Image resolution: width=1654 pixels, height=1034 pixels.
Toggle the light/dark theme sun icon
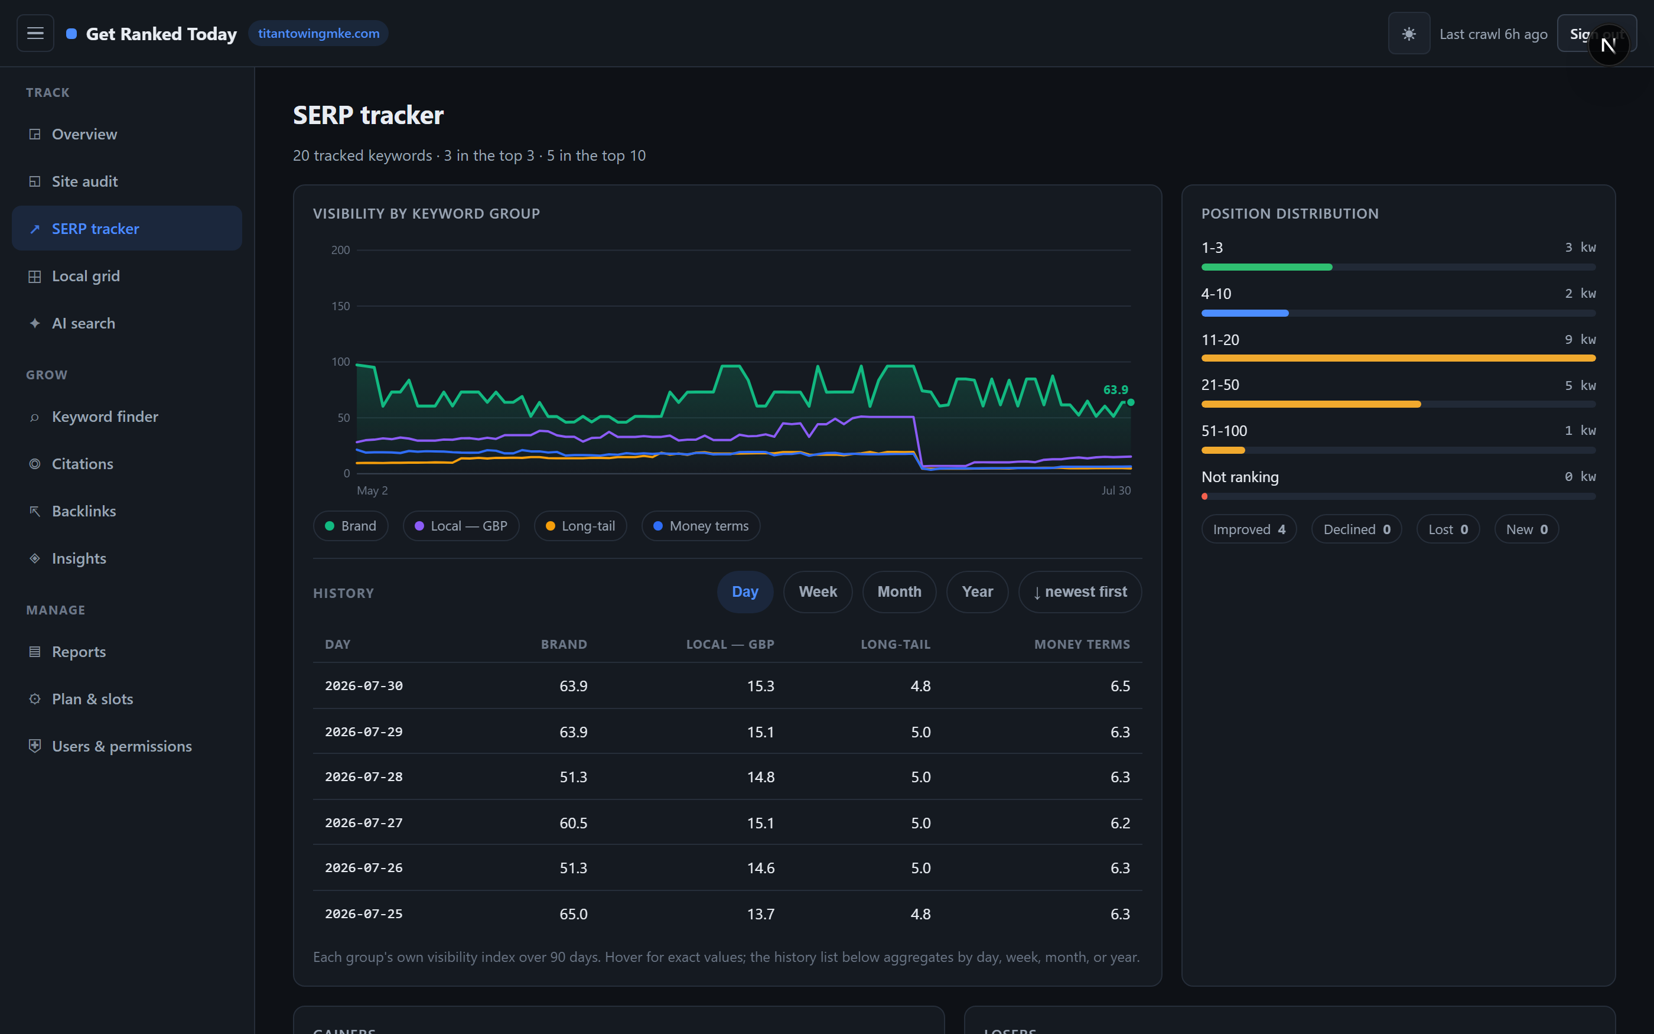[1409, 34]
